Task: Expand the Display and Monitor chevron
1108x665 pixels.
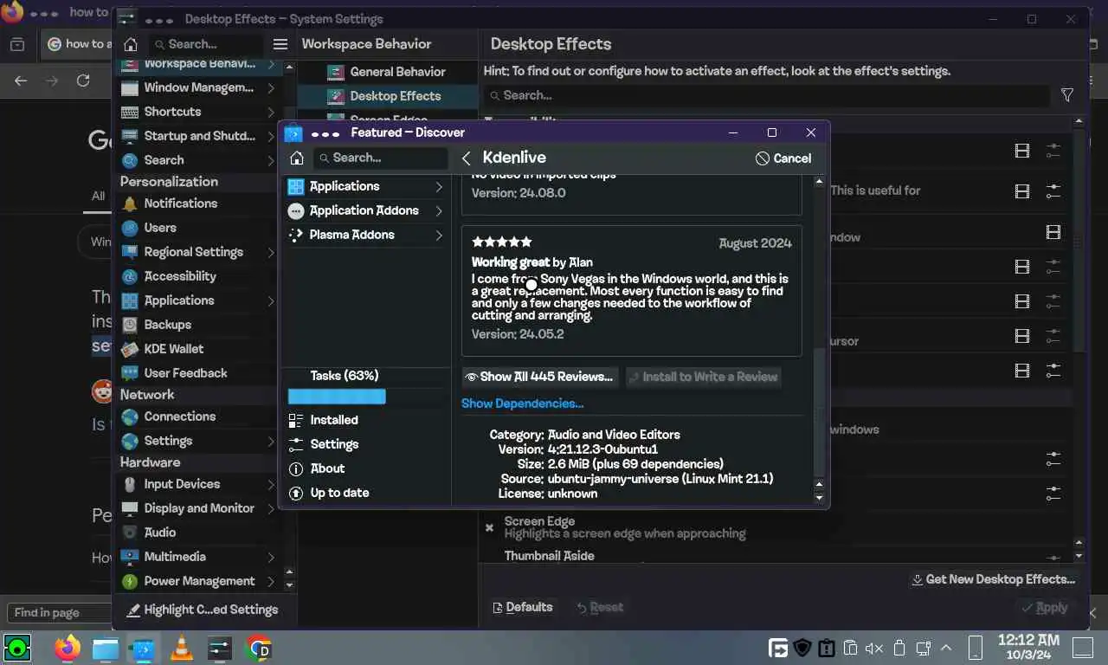Action: point(271,508)
